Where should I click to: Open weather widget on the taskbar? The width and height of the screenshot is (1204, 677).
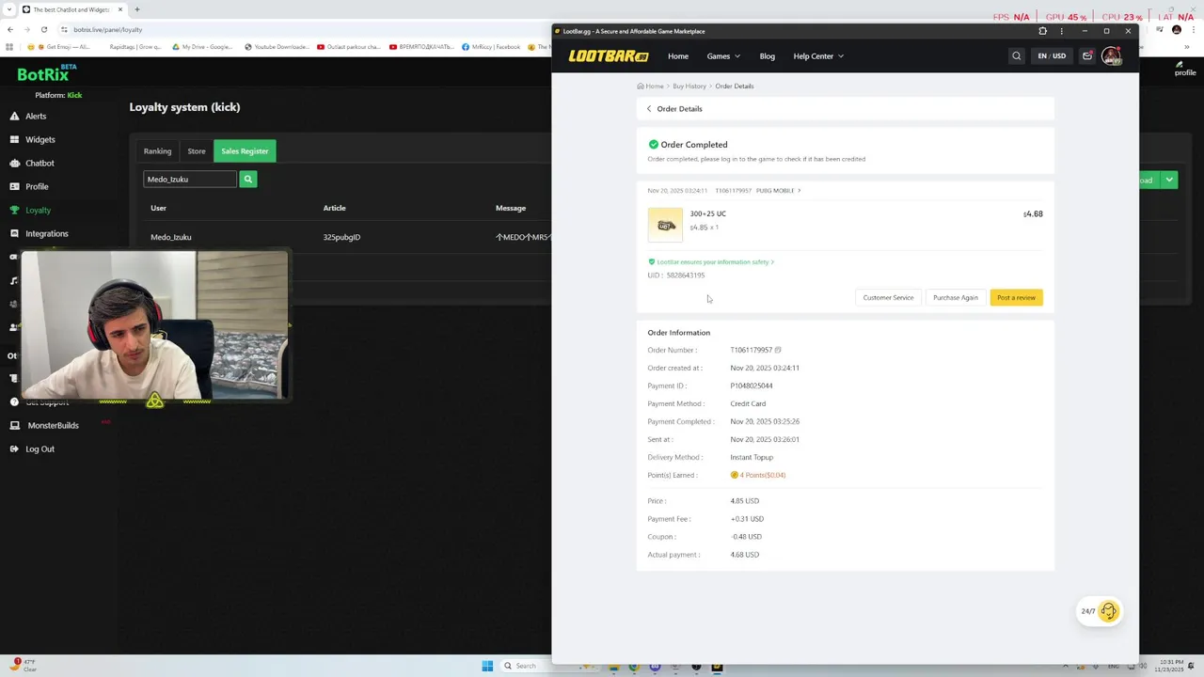[x=24, y=666]
